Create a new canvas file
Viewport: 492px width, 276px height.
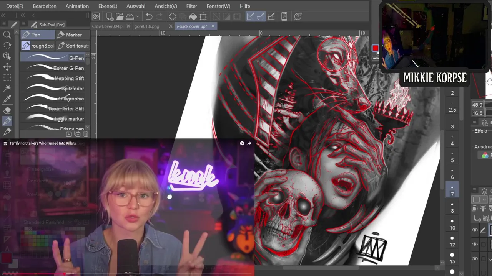[x=110, y=16]
